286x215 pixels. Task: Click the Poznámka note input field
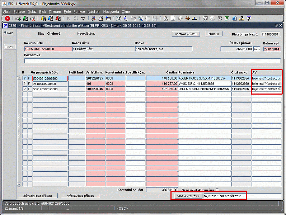(x=152, y=61)
